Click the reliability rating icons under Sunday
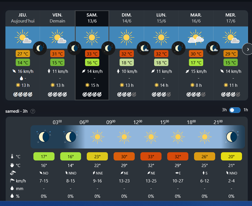252x206 pixels. 127,94
